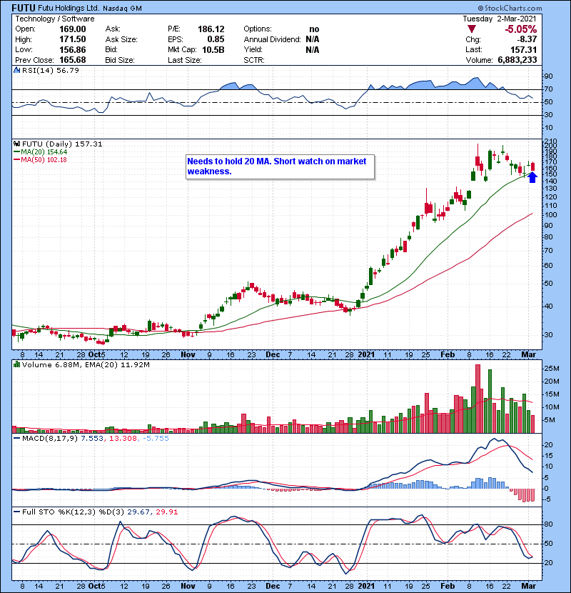This screenshot has height=593, width=571.
Task: Click the candlestick icon beside FUTU (Daily)
Action: [x=16, y=144]
